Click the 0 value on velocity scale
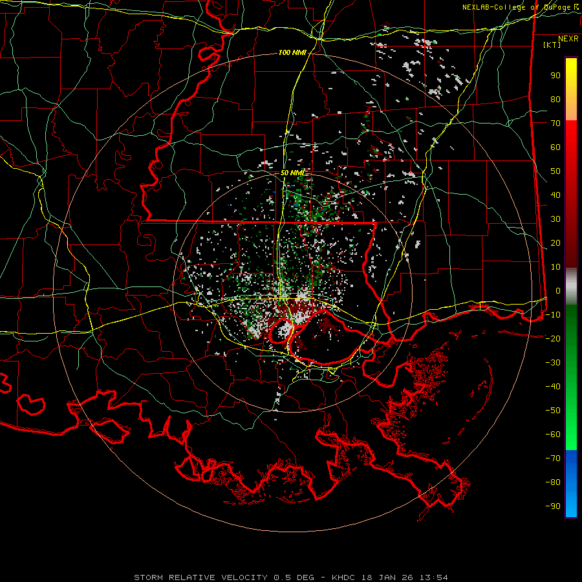The height and width of the screenshot is (582, 582). 558,291
